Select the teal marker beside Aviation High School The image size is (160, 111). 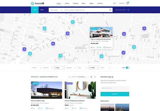(102, 56)
